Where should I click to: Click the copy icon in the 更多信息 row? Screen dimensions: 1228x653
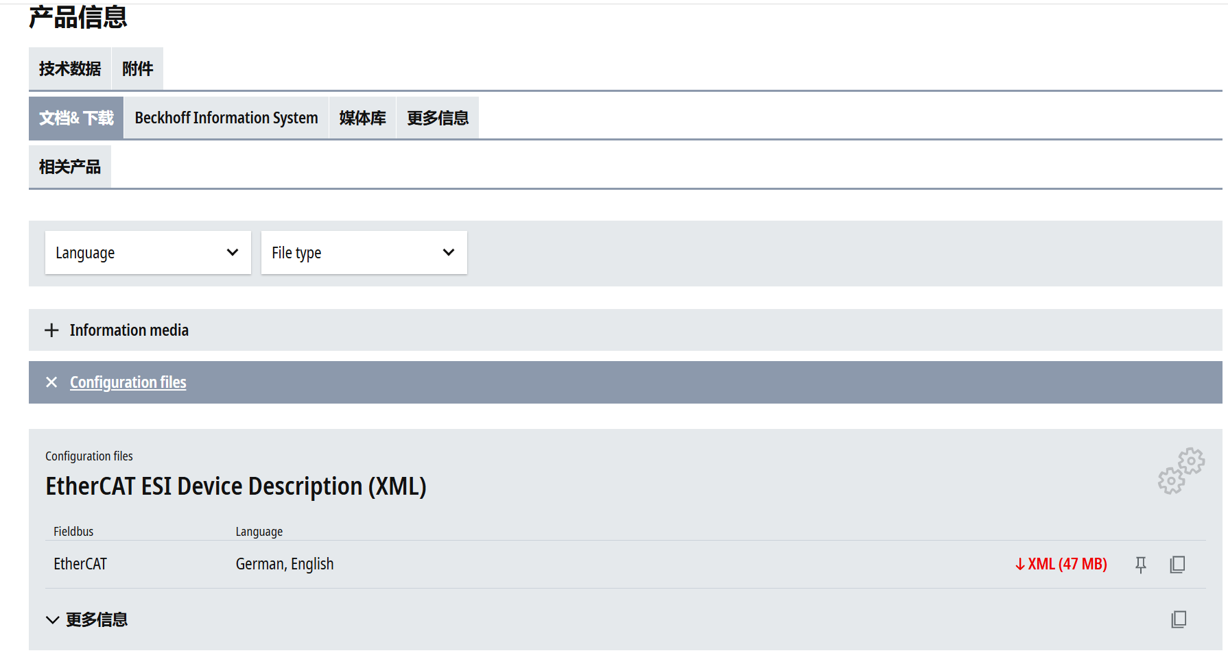(x=1179, y=619)
